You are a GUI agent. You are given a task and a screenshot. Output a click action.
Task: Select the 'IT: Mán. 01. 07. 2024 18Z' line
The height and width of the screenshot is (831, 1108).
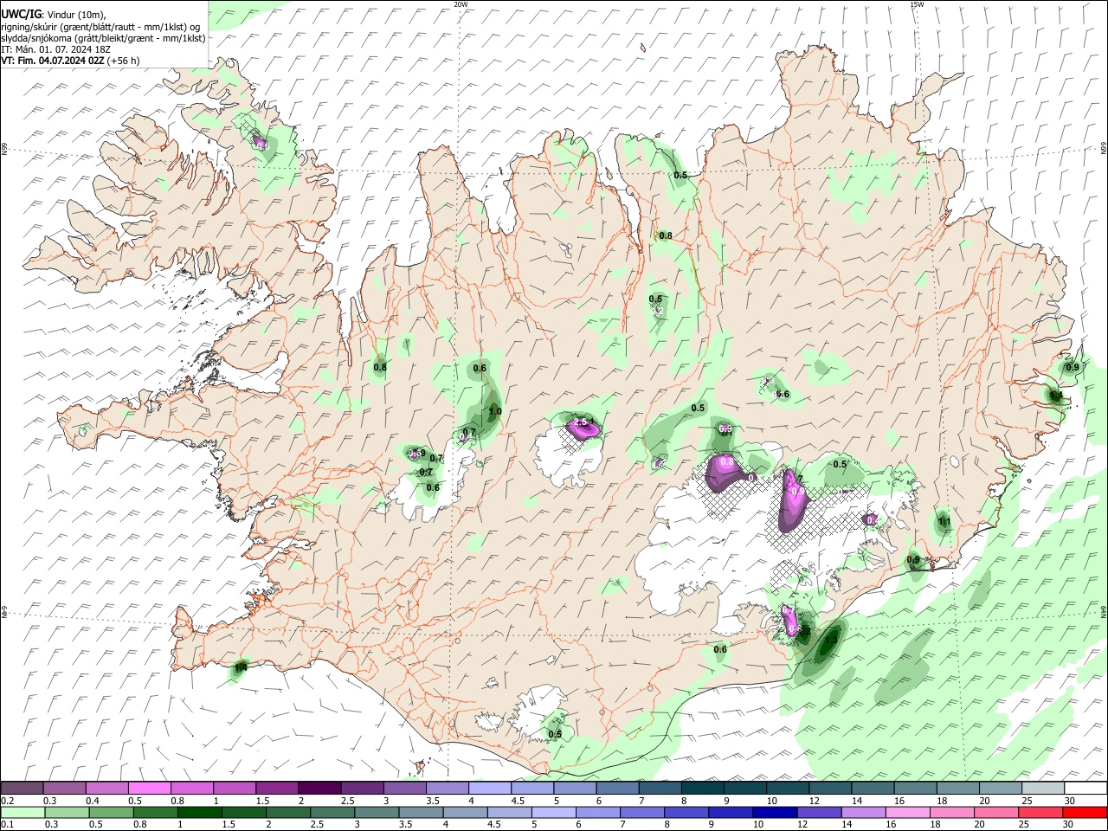pyautogui.click(x=55, y=49)
